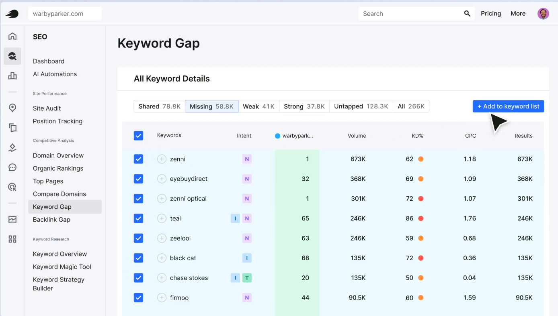
Task: Expand the eyebuydirect keyword row
Action: pos(162,179)
